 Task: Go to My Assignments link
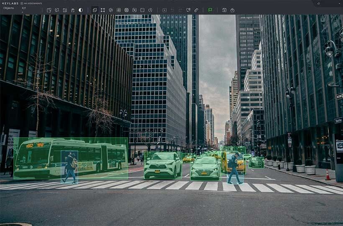pyautogui.click(x=33, y=3)
